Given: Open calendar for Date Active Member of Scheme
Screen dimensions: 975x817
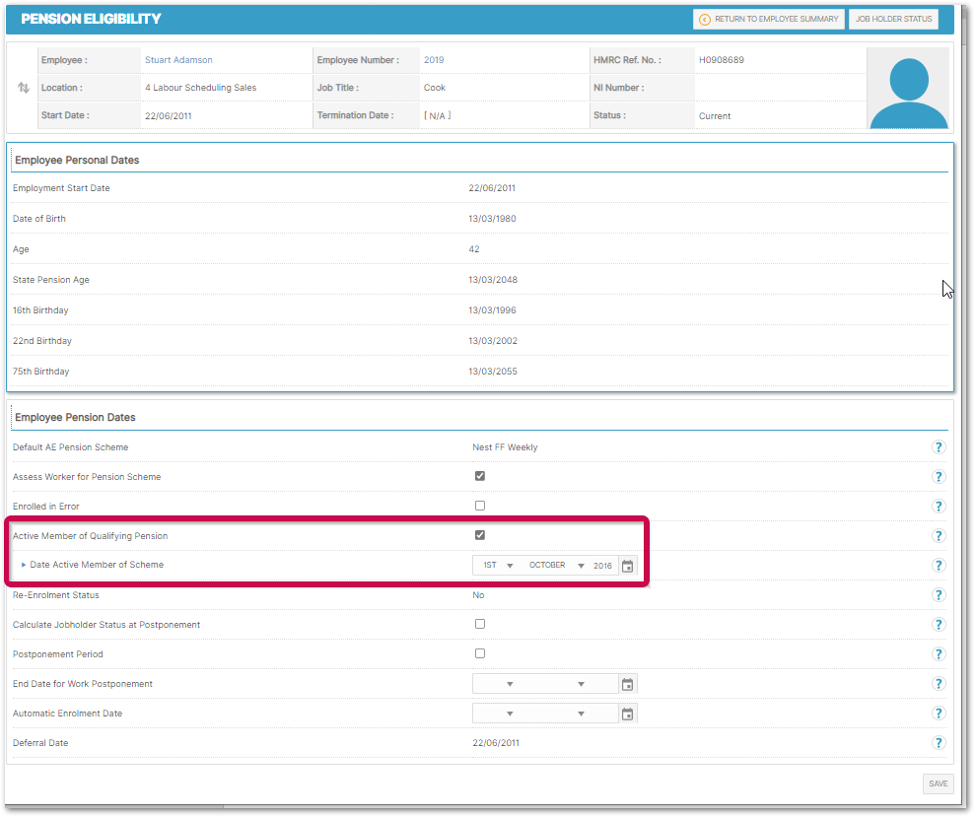Looking at the screenshot, I should pyautogui.click(x=627, y=566).
